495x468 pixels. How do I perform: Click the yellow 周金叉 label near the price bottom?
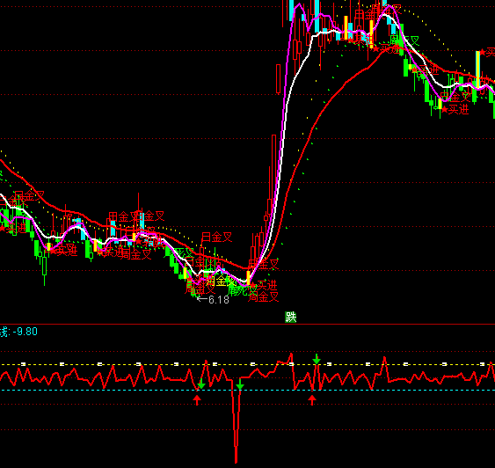click(x=221, y=281)
